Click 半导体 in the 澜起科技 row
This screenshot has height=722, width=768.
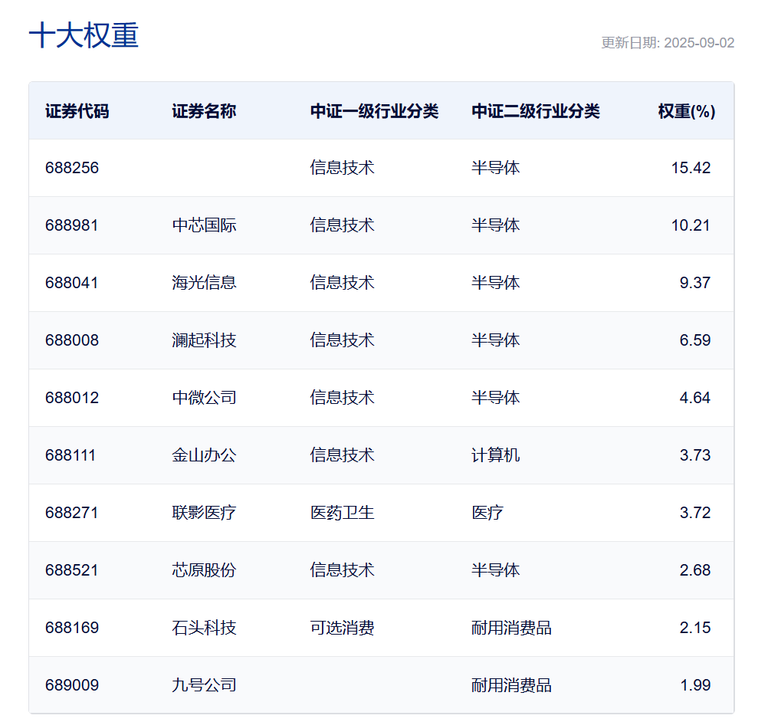(495, 340)
